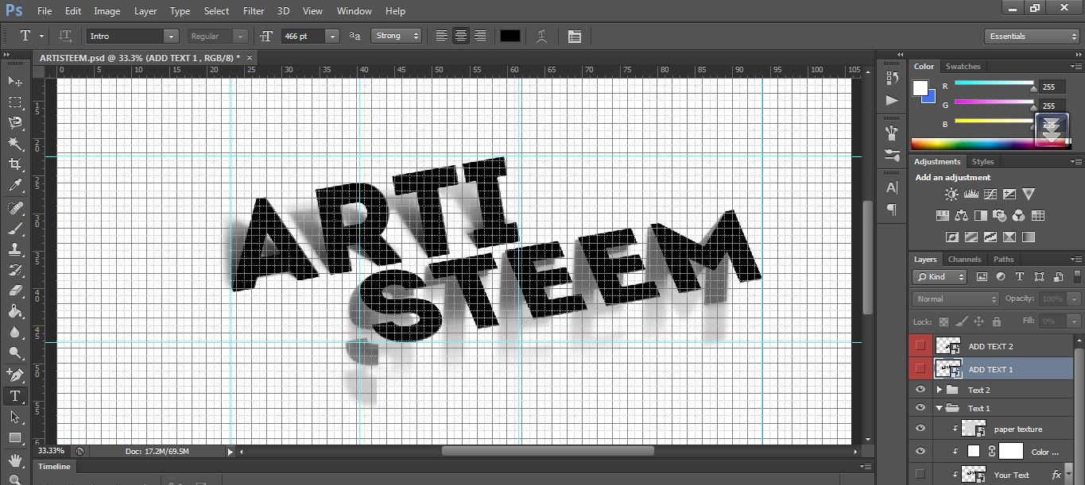Open the Character and Paragraph panels icon
This screenshot has height=485, width=1085.
(x=575, y=36)
